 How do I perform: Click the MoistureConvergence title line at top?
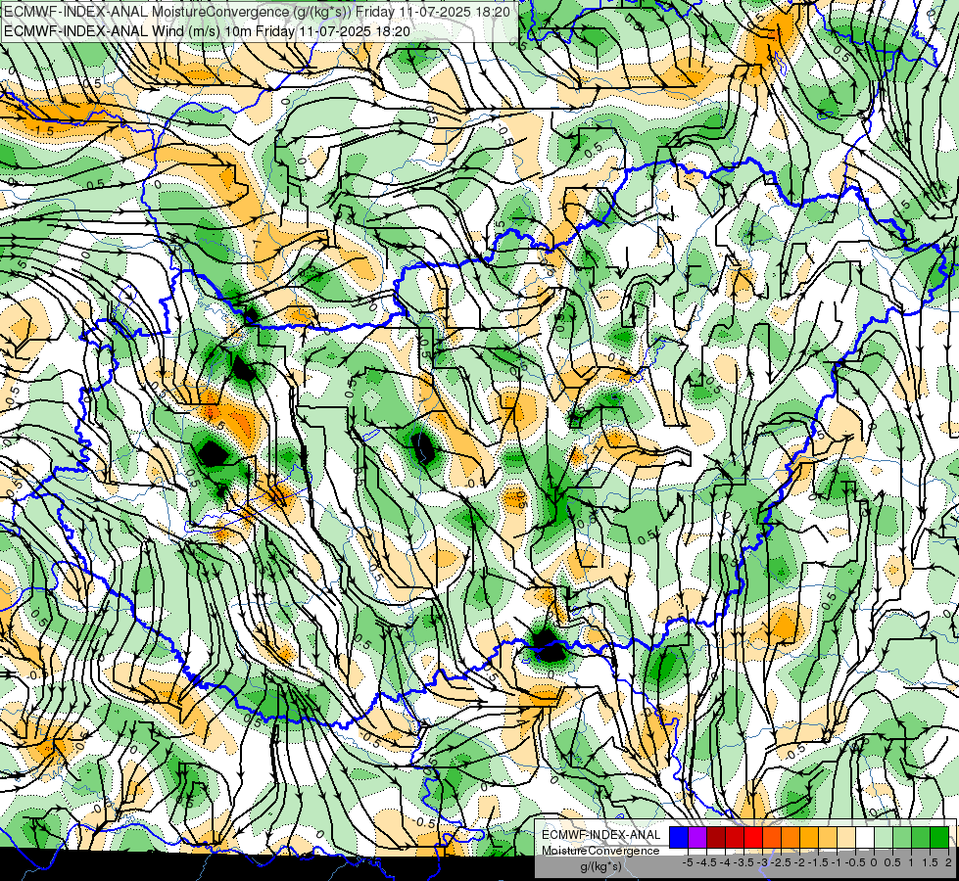point(257,12)
